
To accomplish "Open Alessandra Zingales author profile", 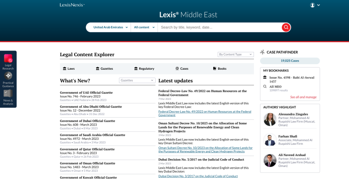I will [293, 114].
